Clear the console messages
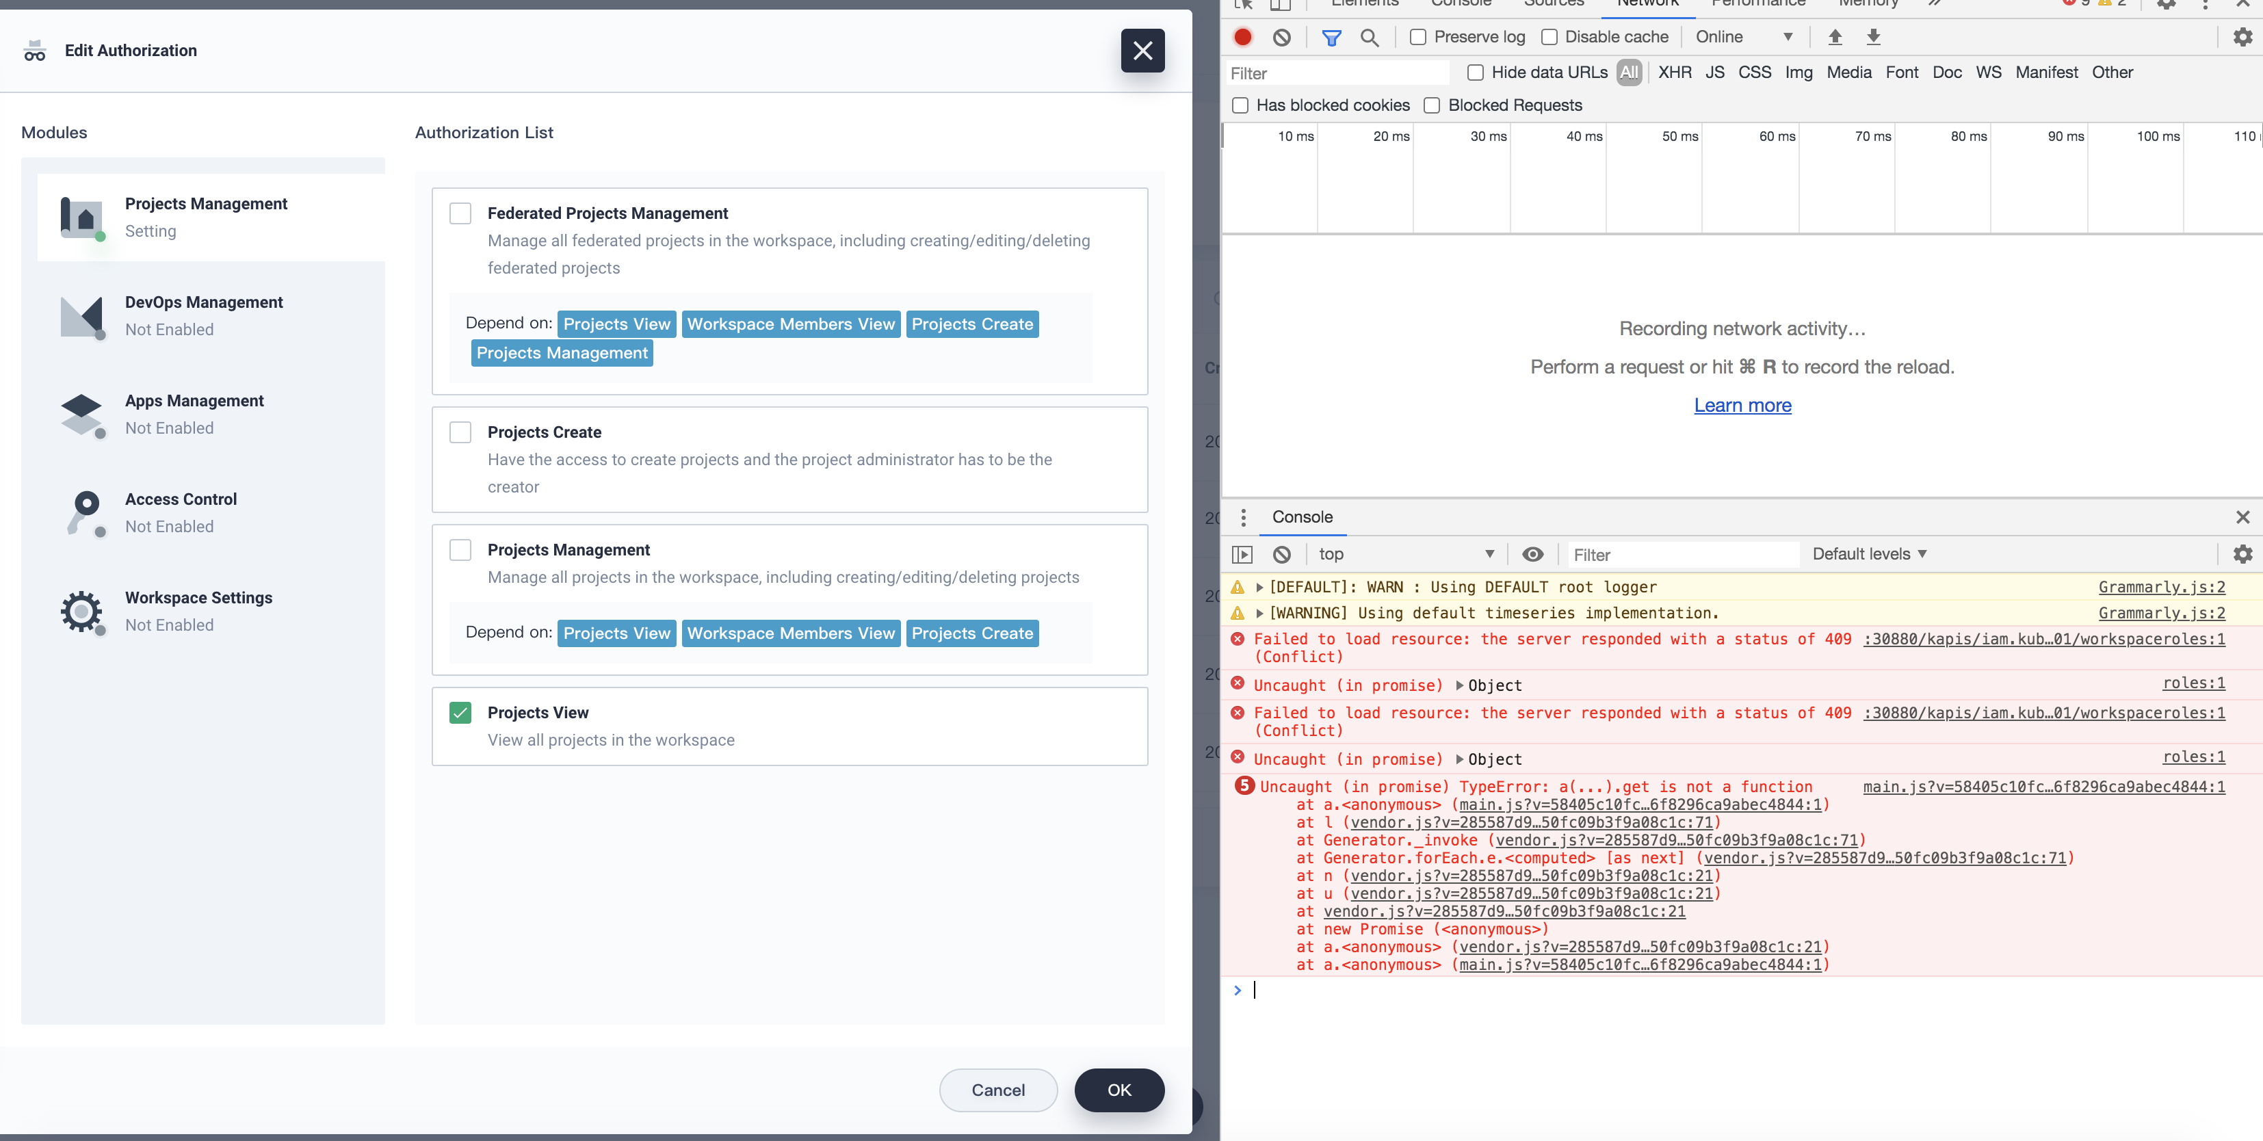 pyautogui.click(x=1282, y=554)
